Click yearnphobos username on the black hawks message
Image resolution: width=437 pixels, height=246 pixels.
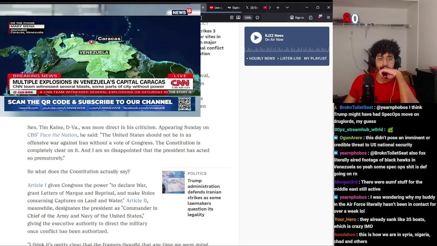tap(353, 153)
